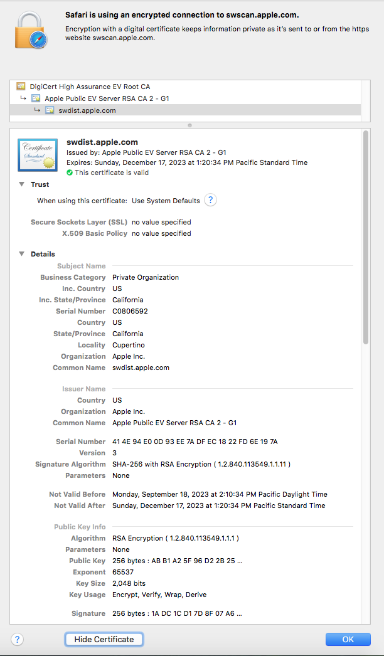Viewport: 384px width, 656px height.
Task: Collapse the Details section triangle
Action: [x=22, y=254]
